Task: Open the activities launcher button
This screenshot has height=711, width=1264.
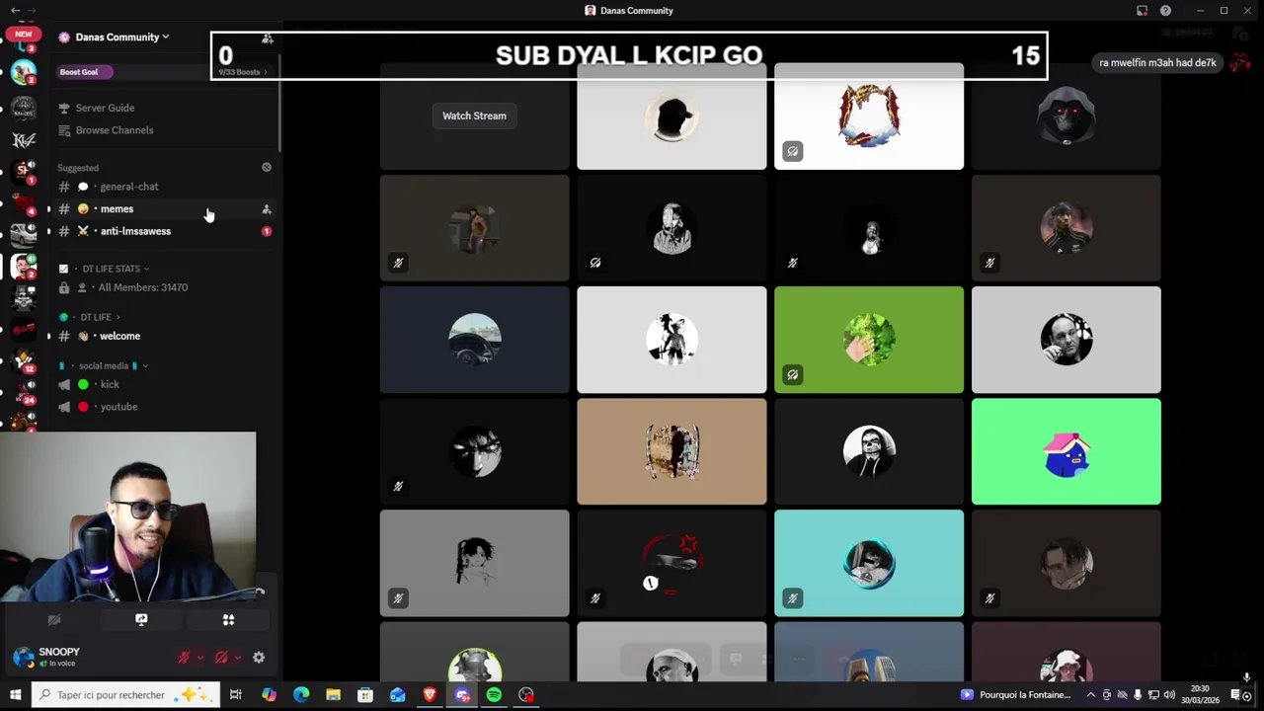Action: (x=228, y=620)
